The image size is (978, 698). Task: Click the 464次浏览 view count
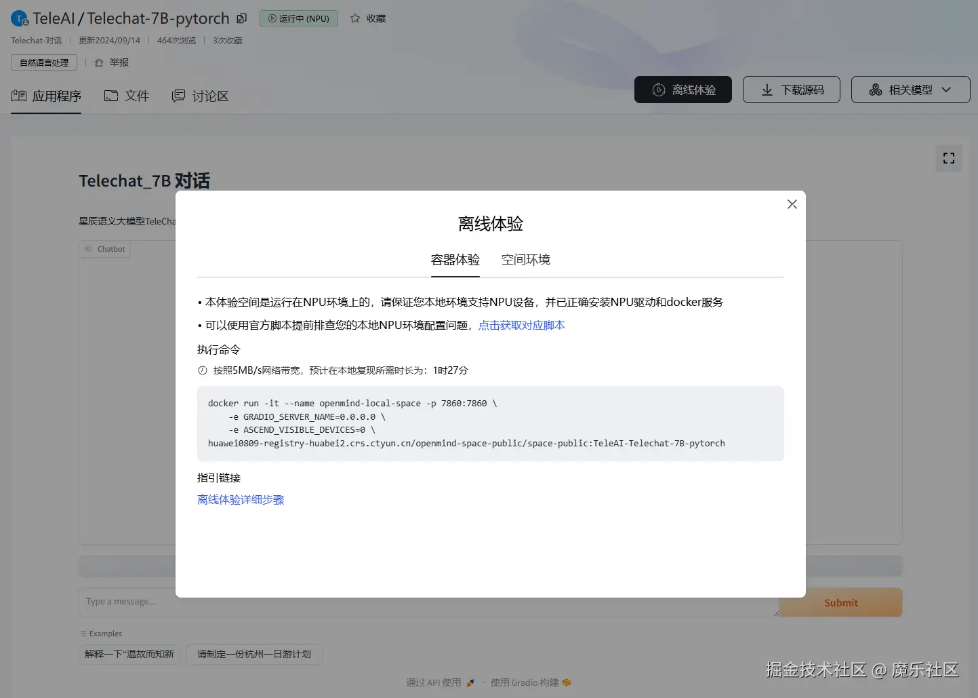pos(176,41)
